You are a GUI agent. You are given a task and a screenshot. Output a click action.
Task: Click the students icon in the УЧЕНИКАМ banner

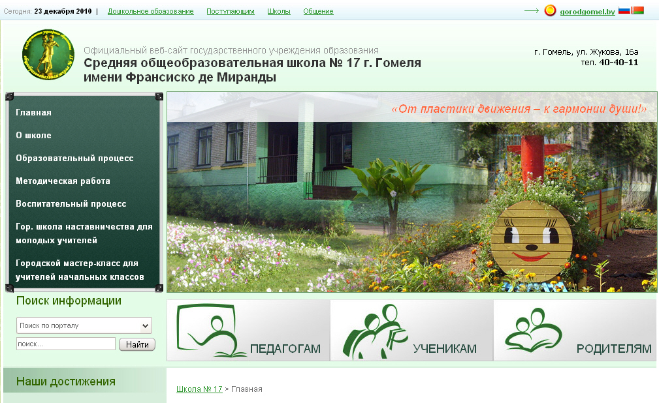coord(375,331)
